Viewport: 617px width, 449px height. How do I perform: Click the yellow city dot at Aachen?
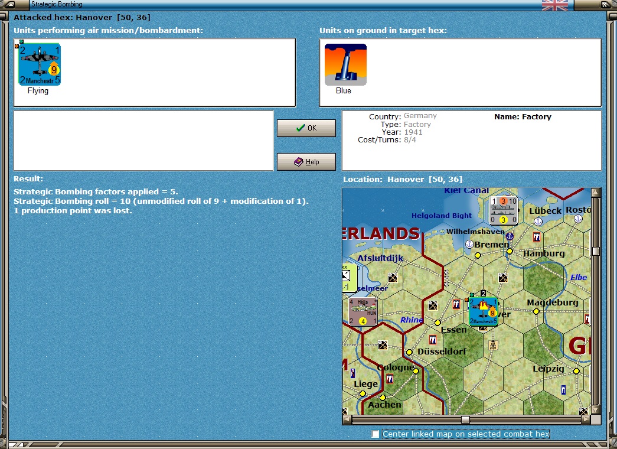tap(383, 398)
